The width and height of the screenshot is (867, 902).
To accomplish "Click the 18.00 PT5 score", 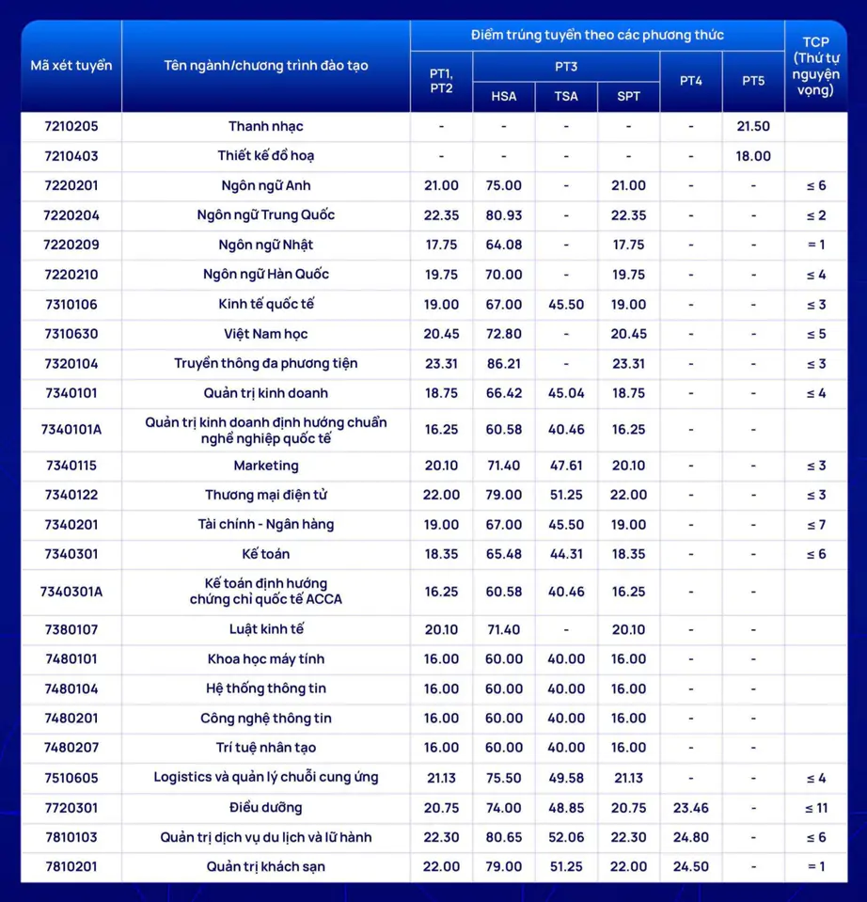I will pos(753,156).
